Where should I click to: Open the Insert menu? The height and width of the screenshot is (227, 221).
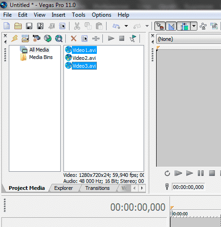pyautogui.click(x=58, y=15)
